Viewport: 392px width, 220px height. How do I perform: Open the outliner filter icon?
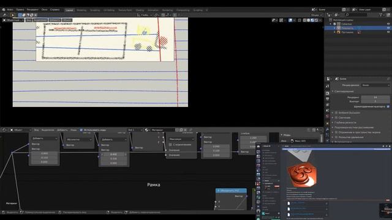(381, 15)
